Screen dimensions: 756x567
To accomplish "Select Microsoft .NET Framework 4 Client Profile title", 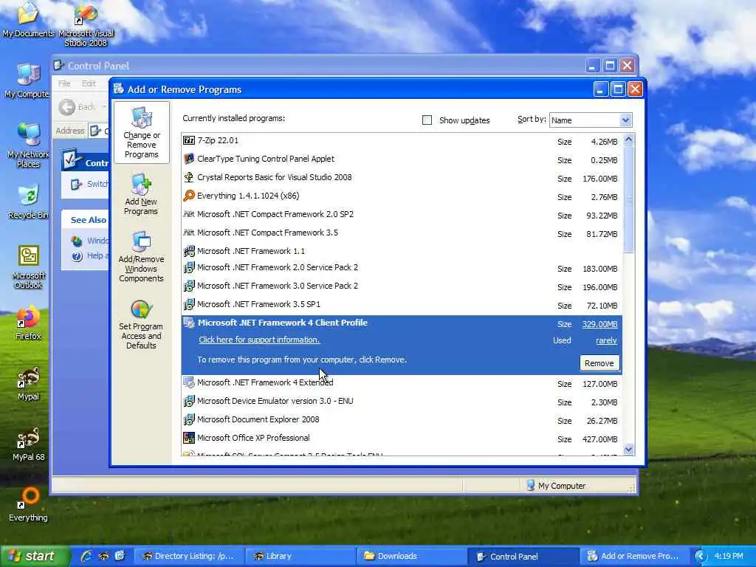I will [283, 323].
